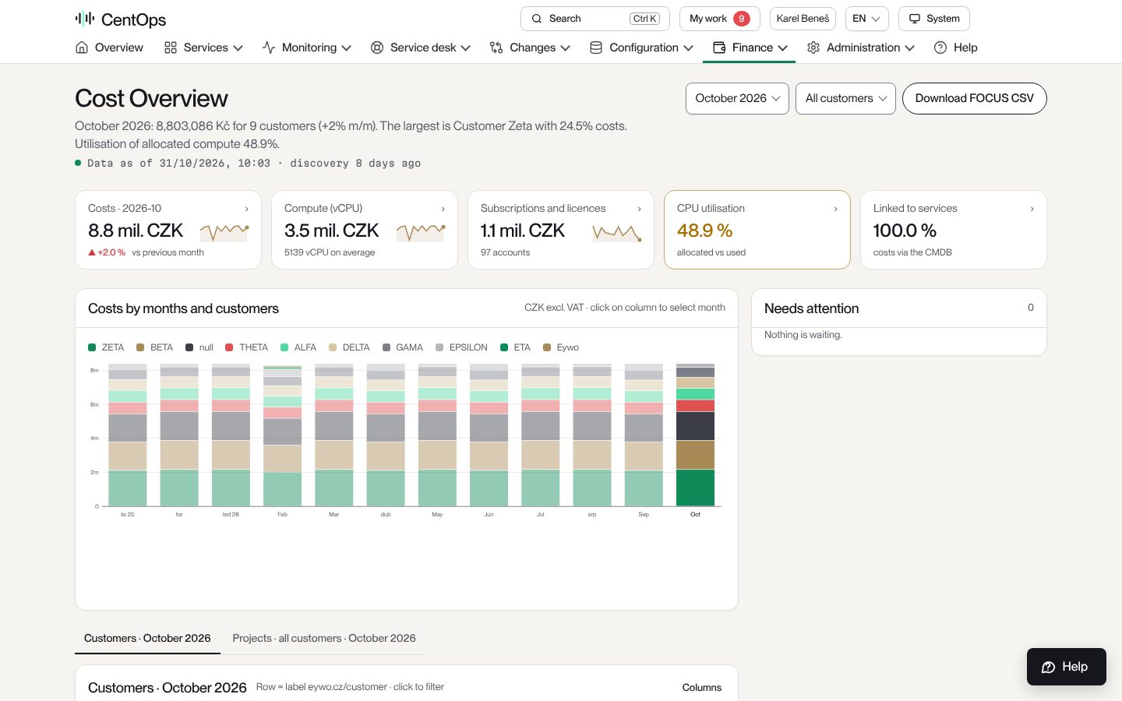Open the October 2026 month dropdown
1122x701 pixels.
737,98
